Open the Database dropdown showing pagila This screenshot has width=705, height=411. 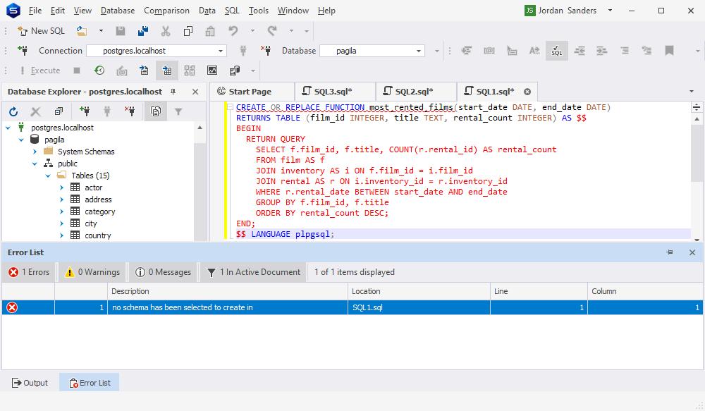420,51
